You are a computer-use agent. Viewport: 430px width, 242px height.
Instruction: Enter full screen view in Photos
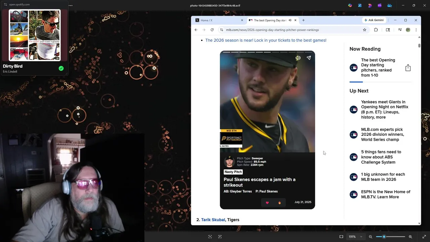tap(424, 237)
